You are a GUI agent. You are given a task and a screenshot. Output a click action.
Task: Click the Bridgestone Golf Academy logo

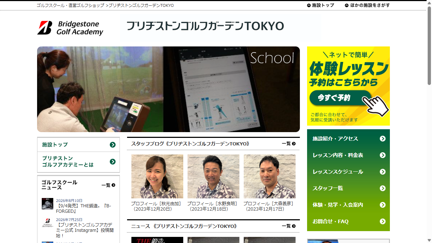coord(70,28)
